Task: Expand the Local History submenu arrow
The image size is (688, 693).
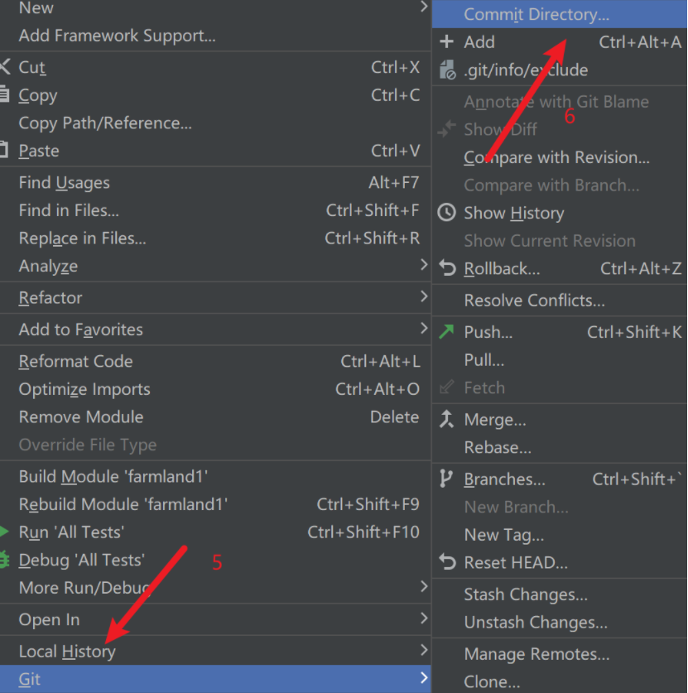Action: click(424, 650)
